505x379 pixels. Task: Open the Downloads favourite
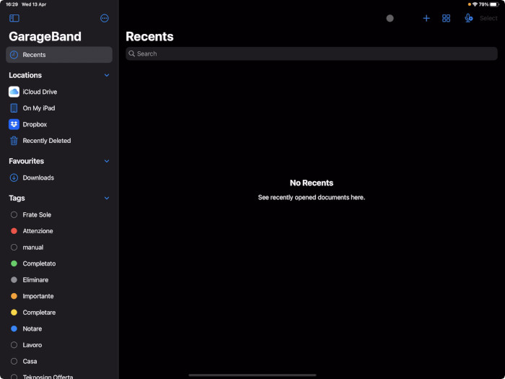[59, 178]
